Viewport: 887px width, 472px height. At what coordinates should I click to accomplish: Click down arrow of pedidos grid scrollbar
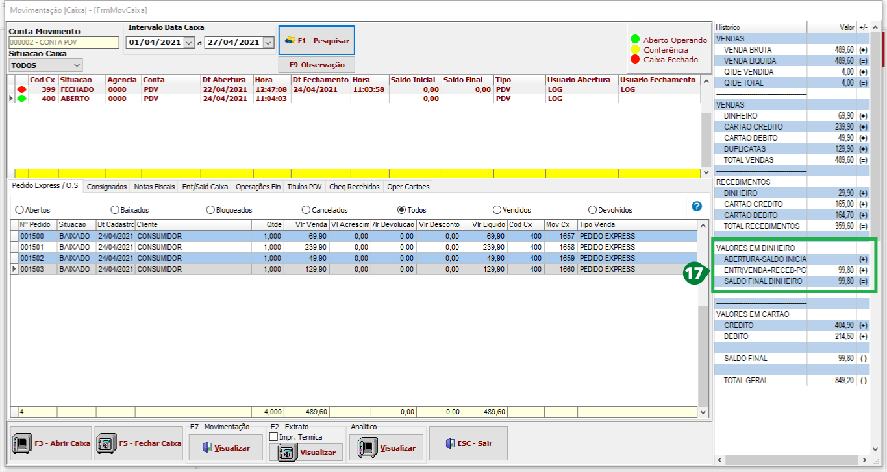point(702,411)
